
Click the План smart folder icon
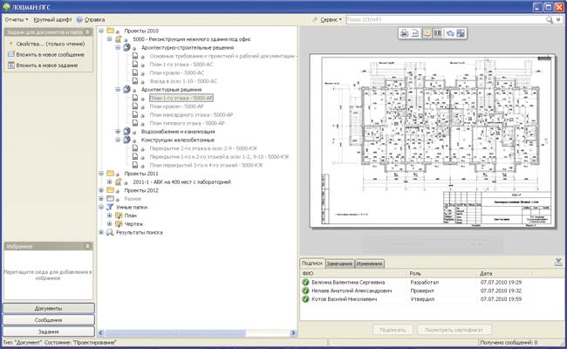click(119, 216)
